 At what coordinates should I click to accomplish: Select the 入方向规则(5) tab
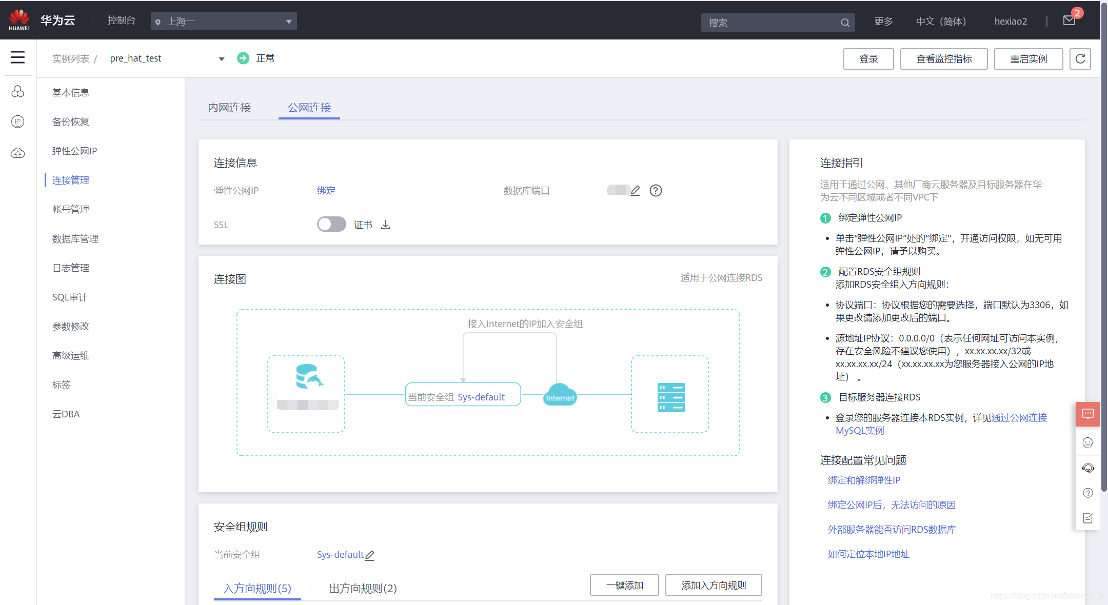(x=257, y=588)
